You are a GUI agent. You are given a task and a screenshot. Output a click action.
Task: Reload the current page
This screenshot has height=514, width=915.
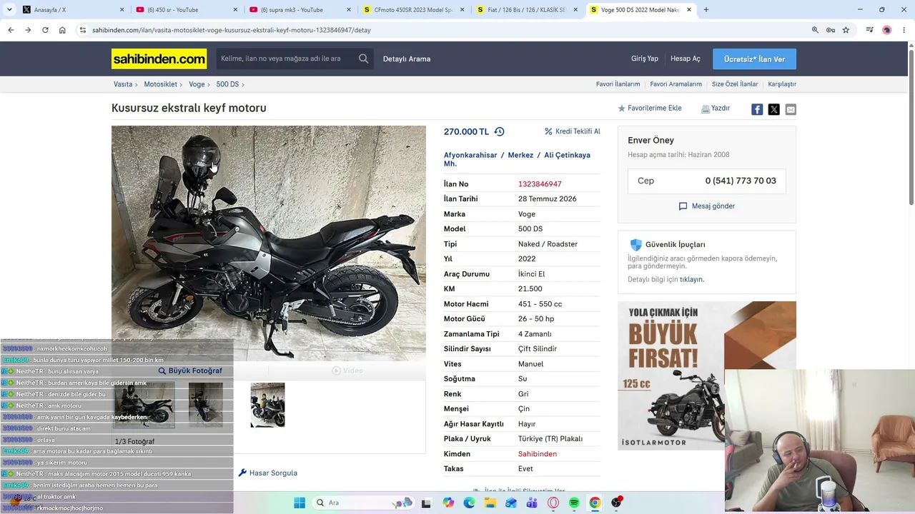point(45,30)
